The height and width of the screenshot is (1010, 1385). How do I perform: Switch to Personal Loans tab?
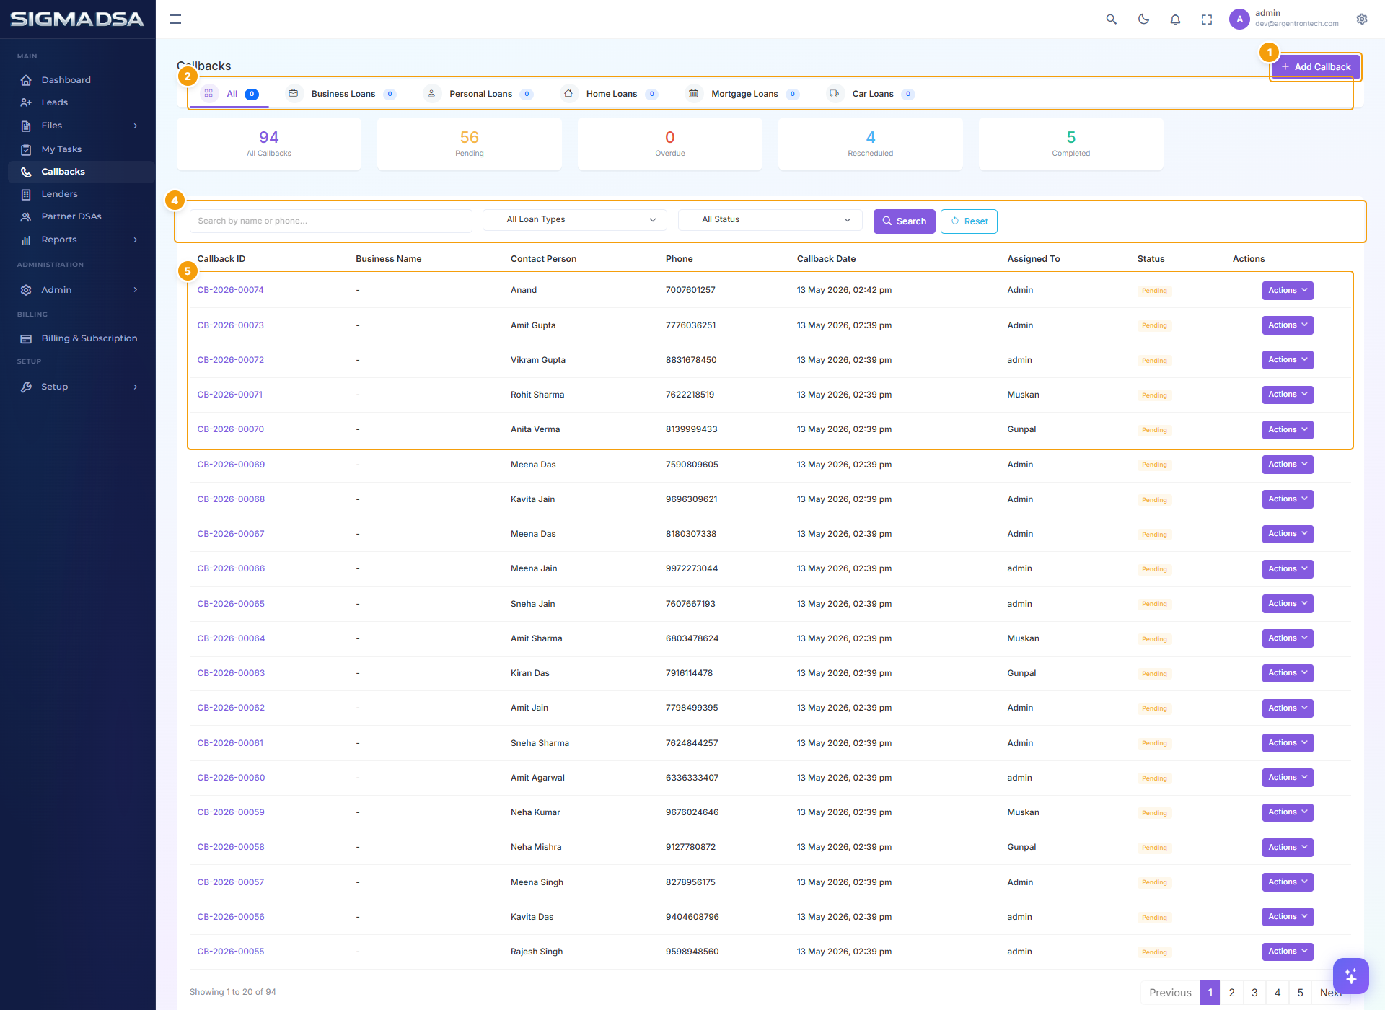click(x=480, y=94)
